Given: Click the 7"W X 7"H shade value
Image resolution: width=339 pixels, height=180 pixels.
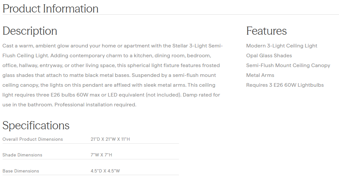Looking at the screenshot, I should [101, 155].
